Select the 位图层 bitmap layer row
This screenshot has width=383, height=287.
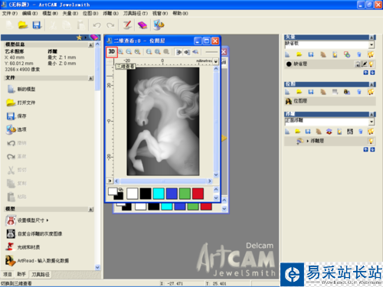[330, 101]
